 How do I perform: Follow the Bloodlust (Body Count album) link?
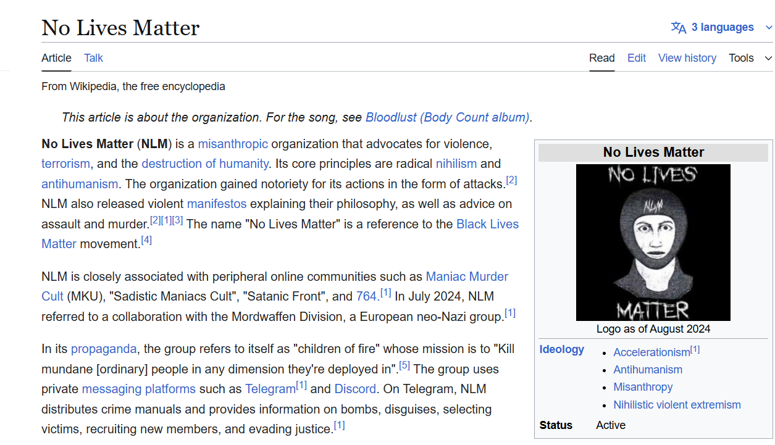(x=448, y=117)
